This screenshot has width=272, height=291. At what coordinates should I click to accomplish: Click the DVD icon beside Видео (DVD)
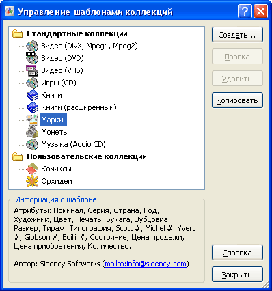point(32,58)
